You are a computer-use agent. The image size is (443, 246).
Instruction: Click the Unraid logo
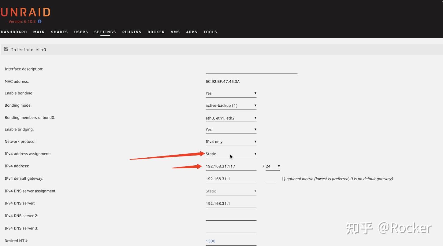25,12
